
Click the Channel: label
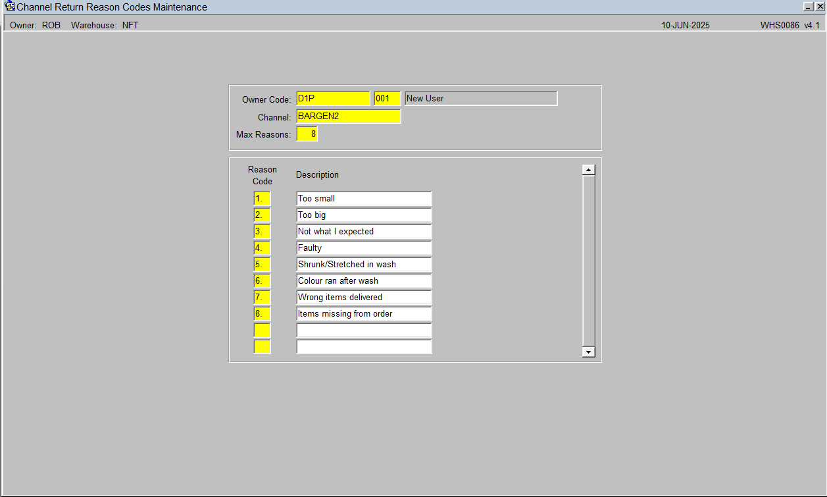(x=274, y=118)
